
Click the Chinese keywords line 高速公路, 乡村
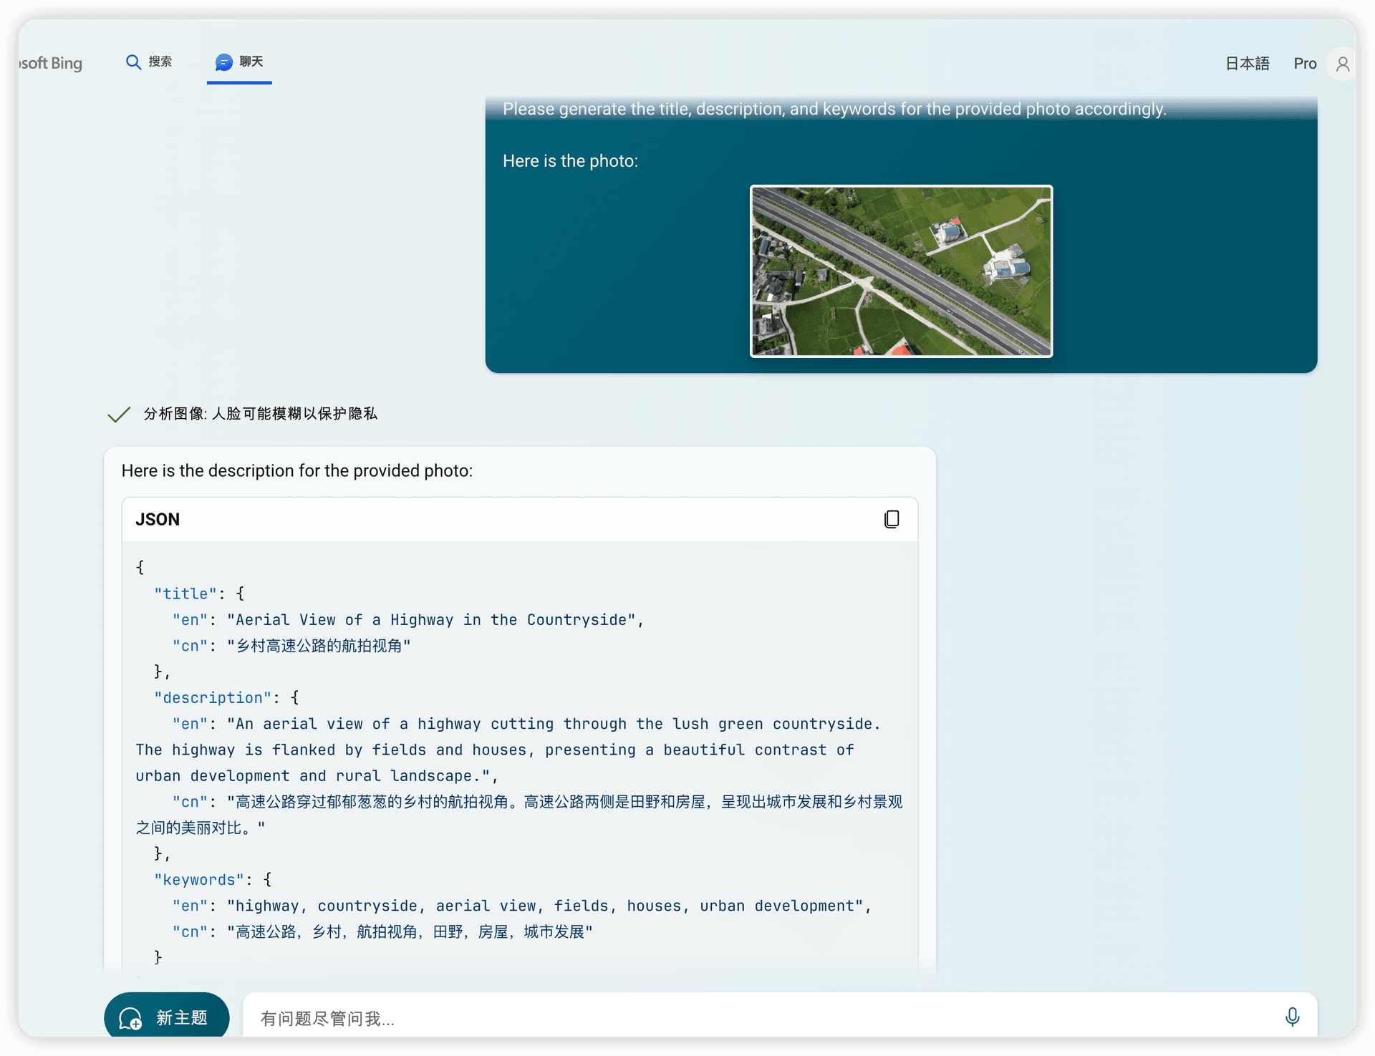pyautogui.click(x=410, y=932)
